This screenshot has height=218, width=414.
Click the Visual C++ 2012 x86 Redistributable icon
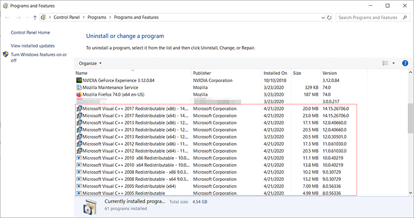tap(79, 144)
